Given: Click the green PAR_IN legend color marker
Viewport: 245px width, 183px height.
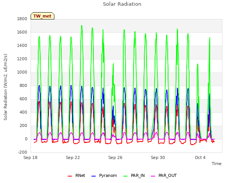Looking at the screenshot, I should 125,176.
